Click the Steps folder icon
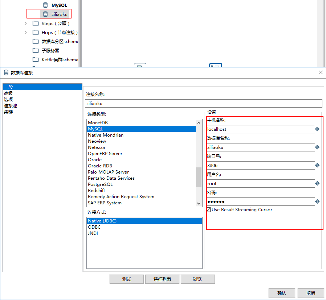The image size is (326, 300). (x=36, y=23)
